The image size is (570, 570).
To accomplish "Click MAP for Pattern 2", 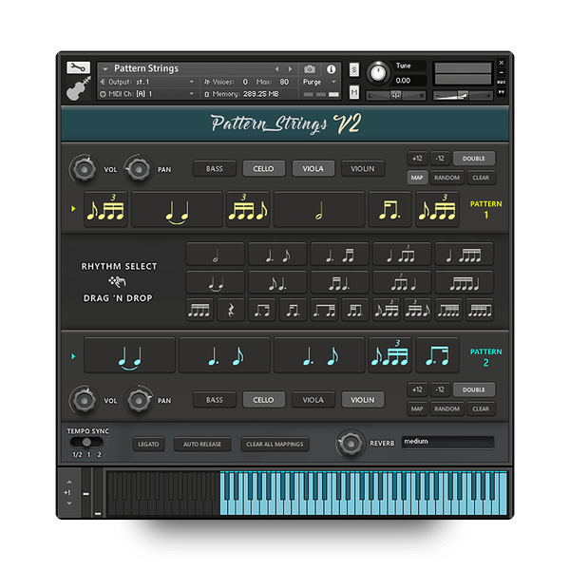I will coord(417,408).
